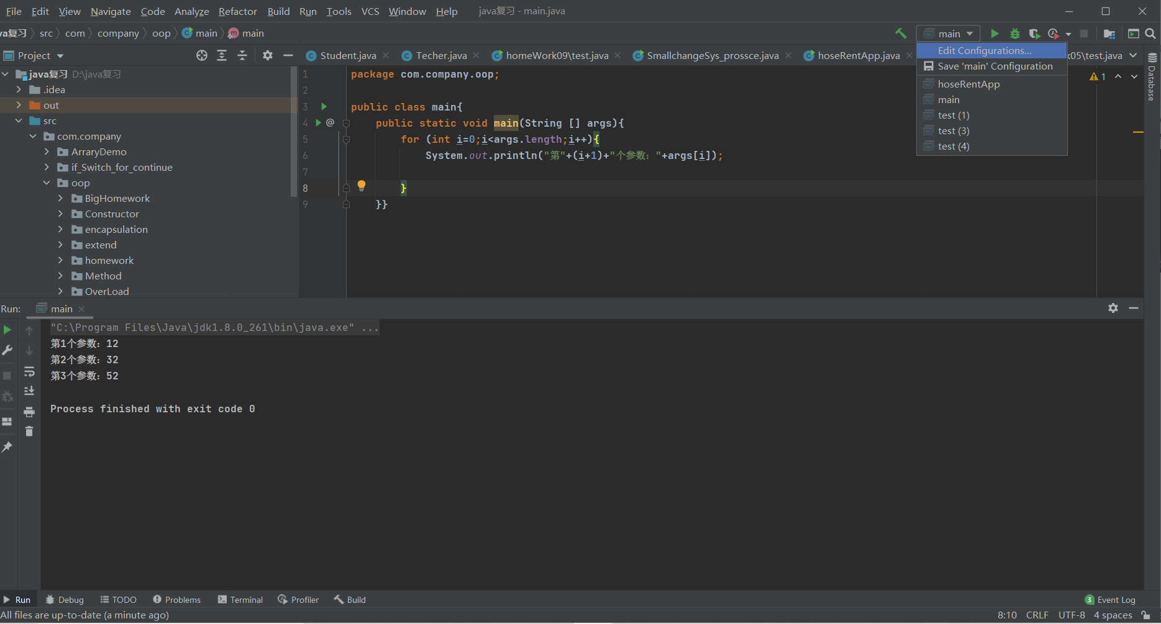The height and width of the screenshot is (624, 1161).
Task: Switch to SmallchangeSys_prossce.java tab
Action: [712, 55]
